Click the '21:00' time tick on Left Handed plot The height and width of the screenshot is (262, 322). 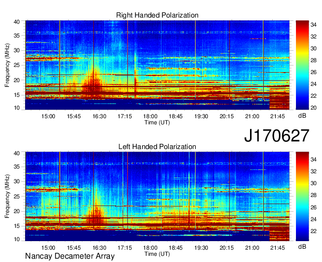[x=252, y=248]
